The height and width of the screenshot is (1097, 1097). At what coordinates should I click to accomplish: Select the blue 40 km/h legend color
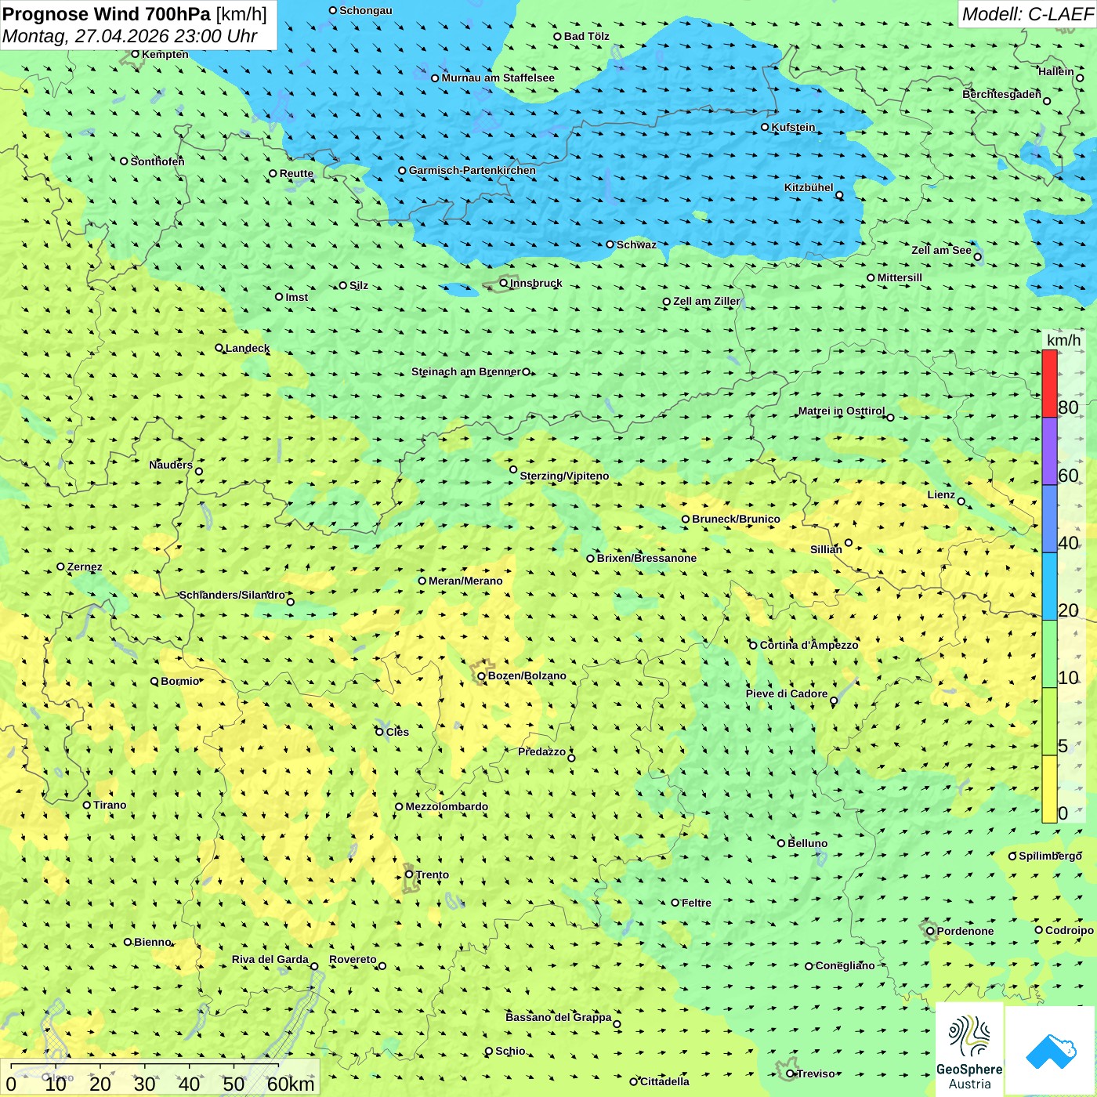[x=1049, y=519]
